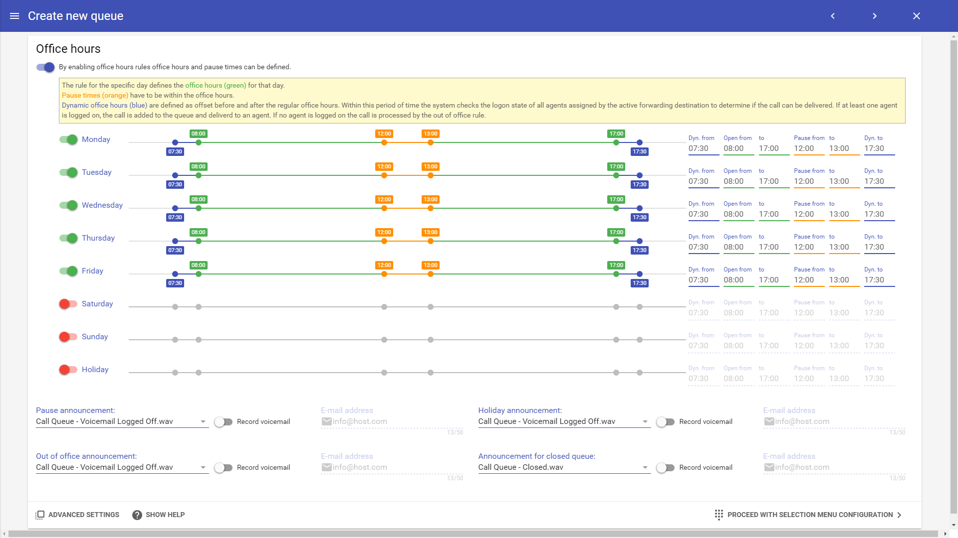
Task: Click the Advanced Settings icon
Action: [40, 515]
